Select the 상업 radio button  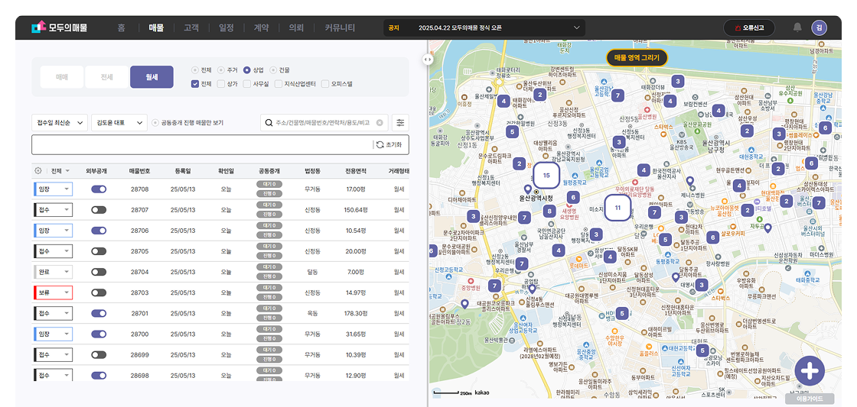(x=247, y=70)
